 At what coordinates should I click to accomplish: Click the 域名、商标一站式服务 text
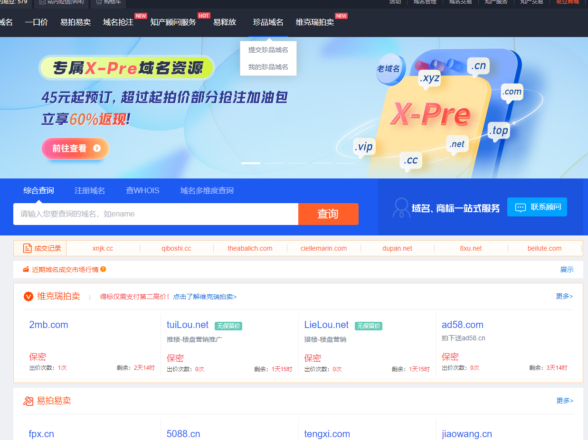(x=456, y=208)
